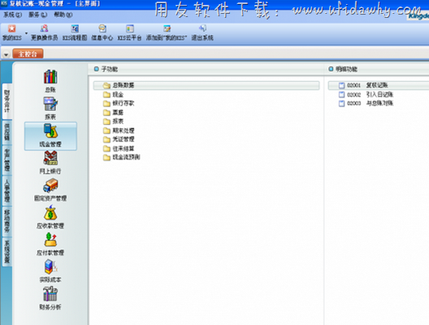Select the 现金管理 module icon
This screenshot has height=325, width=429.
[50, 136]
